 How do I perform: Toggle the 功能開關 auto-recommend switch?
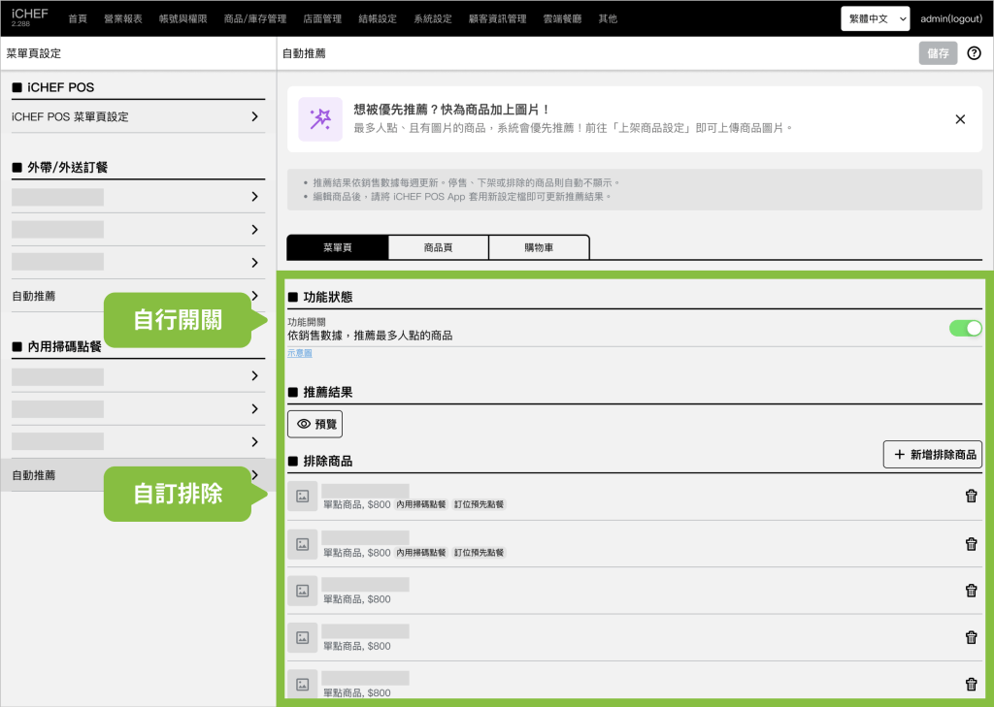tap(965, 328)
